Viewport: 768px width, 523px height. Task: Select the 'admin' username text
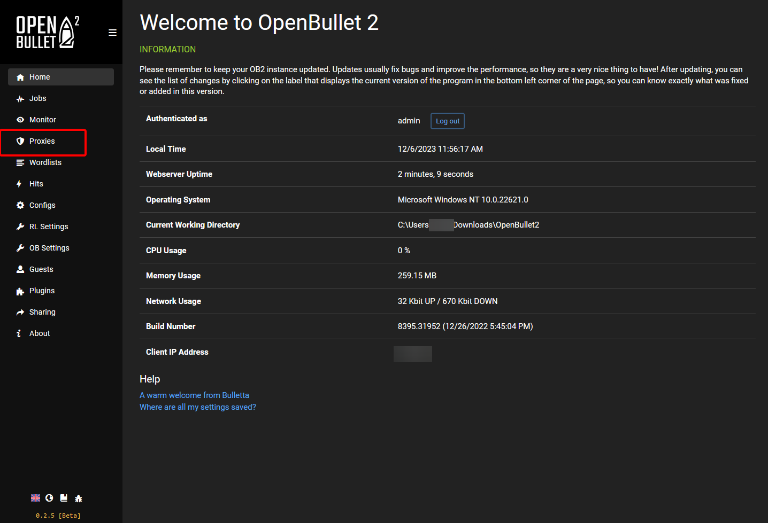click(x=409, y=121)
